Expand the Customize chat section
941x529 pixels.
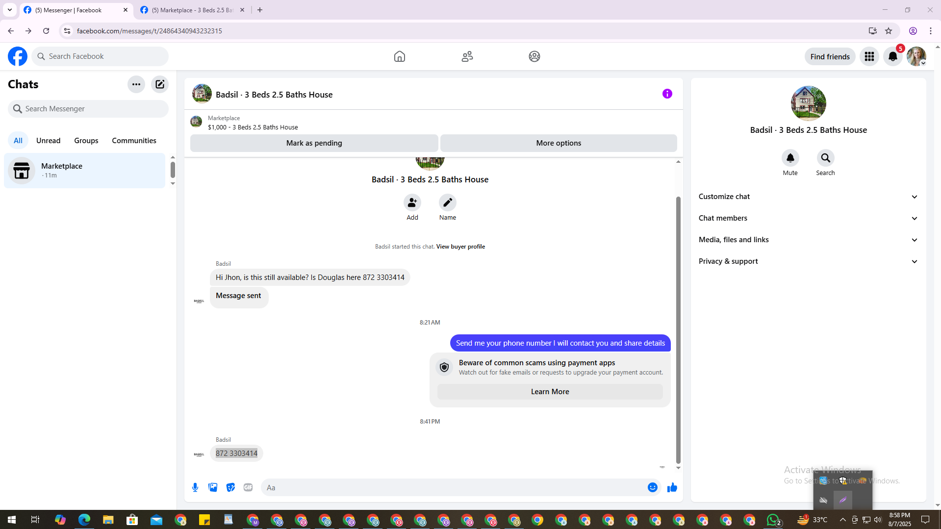coord(809,197)
